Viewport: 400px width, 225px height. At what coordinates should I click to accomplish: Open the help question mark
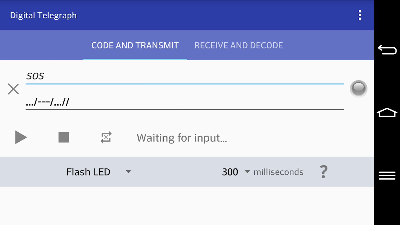pyautogui.click(x=323, y=172)
